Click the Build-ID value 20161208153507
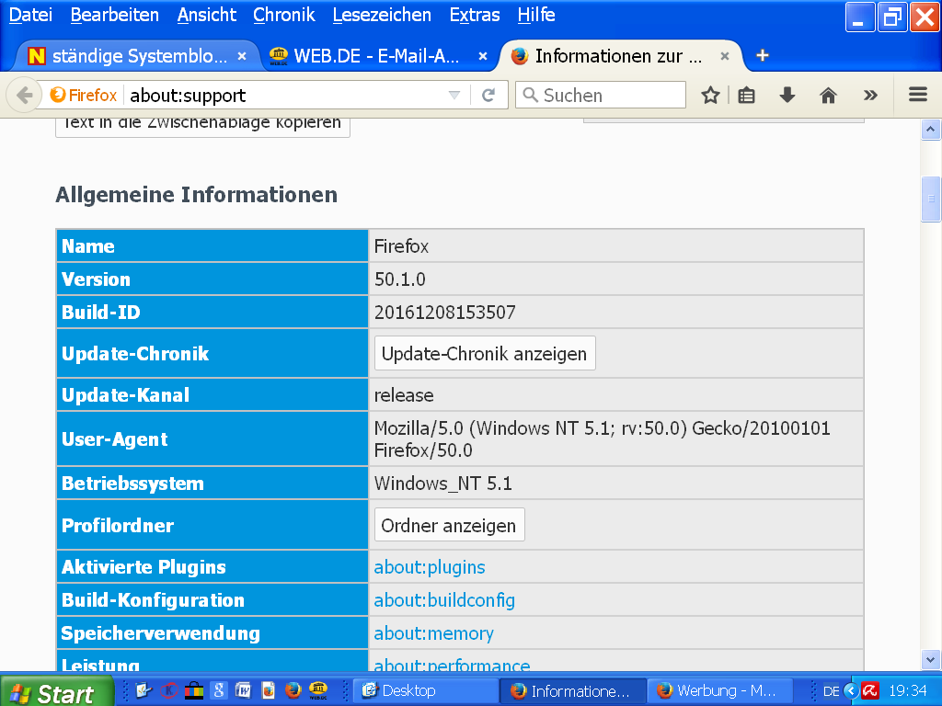 (x=444, y=313)
